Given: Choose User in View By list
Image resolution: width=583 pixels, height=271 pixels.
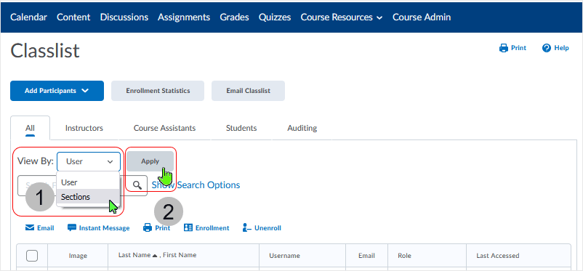Looking at the screenshot, I should pos(88,182).
